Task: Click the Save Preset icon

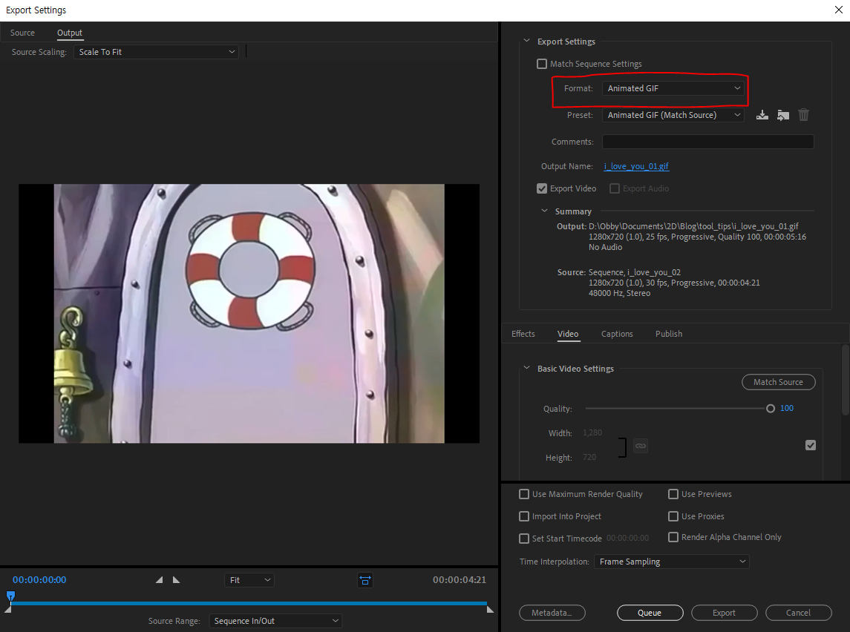Action: [762, 115]
